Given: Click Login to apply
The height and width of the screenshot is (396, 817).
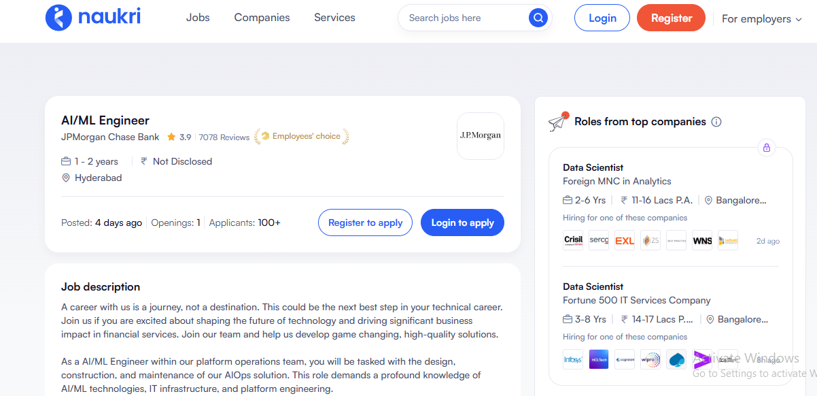Looking at the screenshot, I should [x=462, y=222].
